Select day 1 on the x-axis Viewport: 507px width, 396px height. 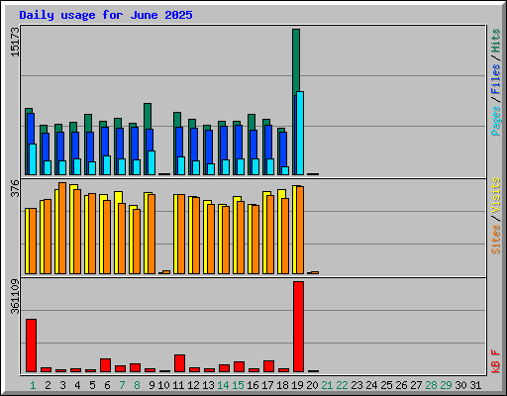(x=33, y=385)
